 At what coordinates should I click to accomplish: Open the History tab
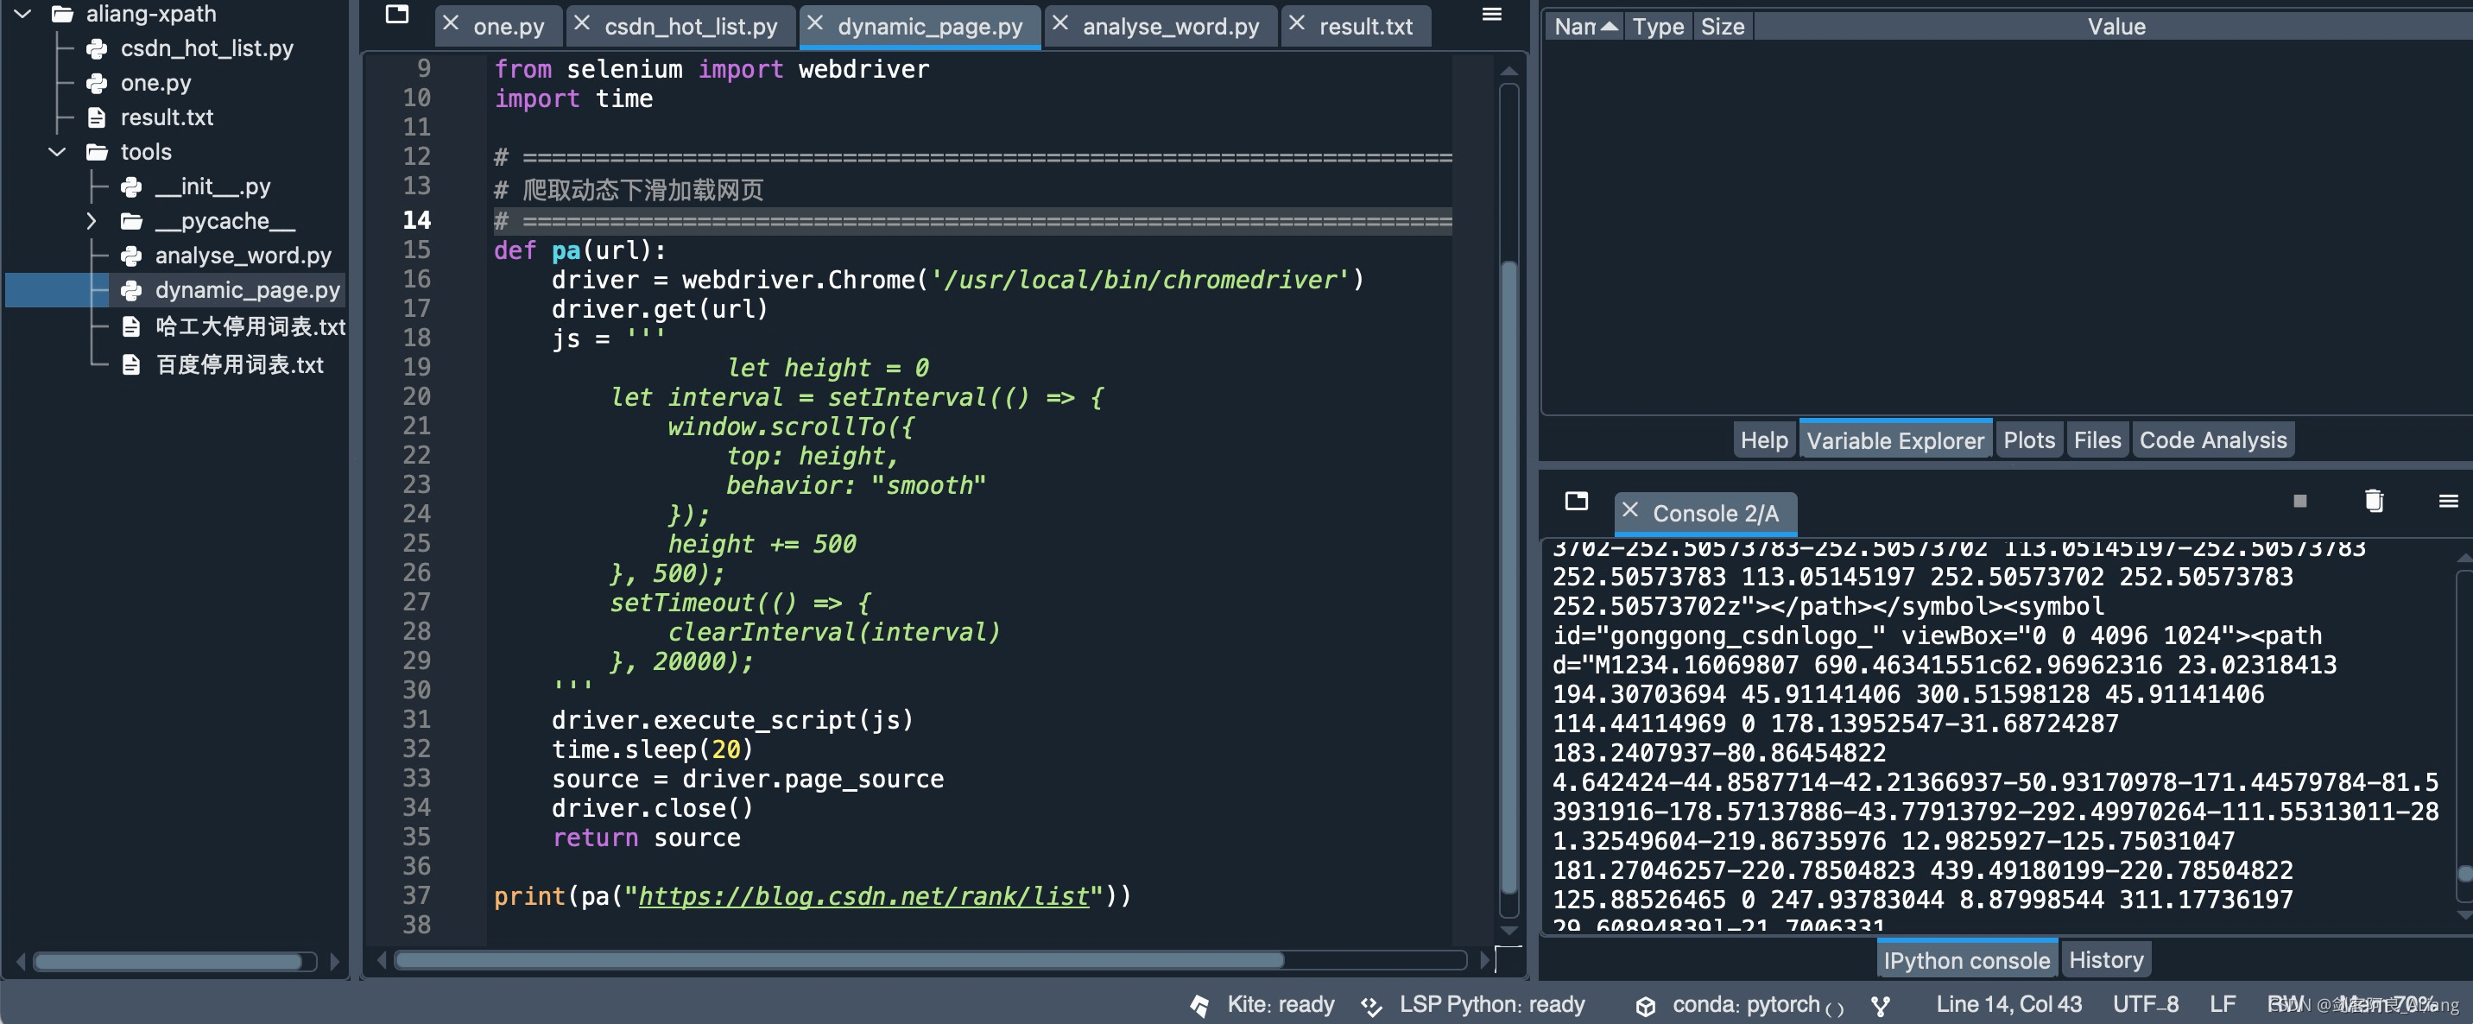[2105, 960]
